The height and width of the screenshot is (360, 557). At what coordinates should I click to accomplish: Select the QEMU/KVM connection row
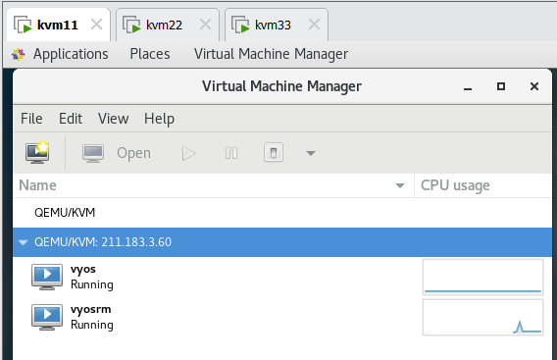[x=282, y=213]
